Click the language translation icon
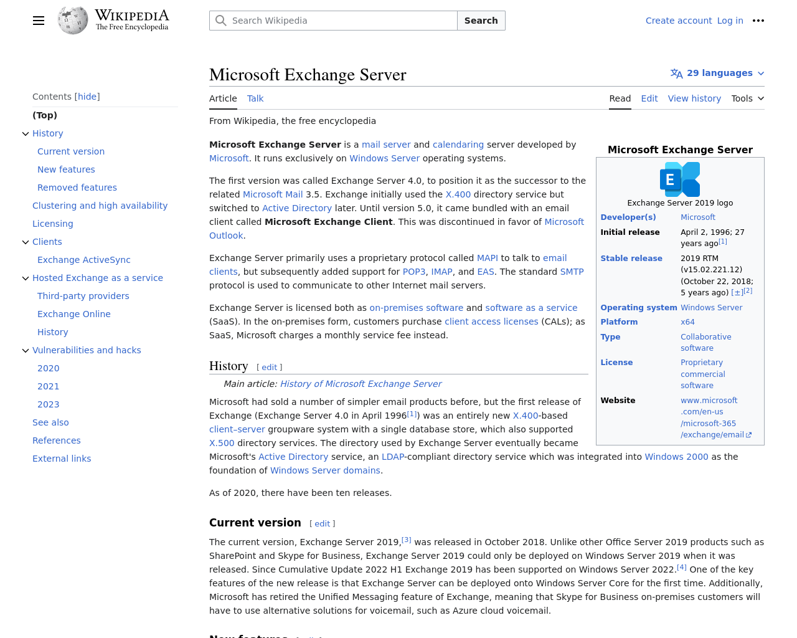The image size is (797, 638). [x=676, y=74]
